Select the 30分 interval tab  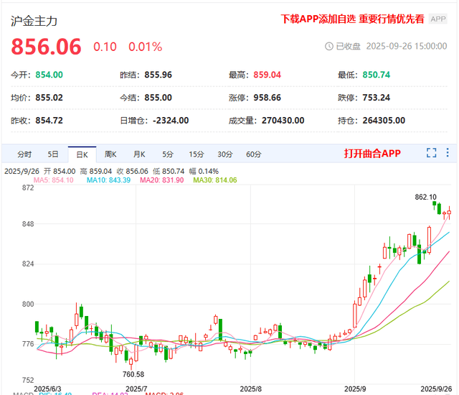224,154
